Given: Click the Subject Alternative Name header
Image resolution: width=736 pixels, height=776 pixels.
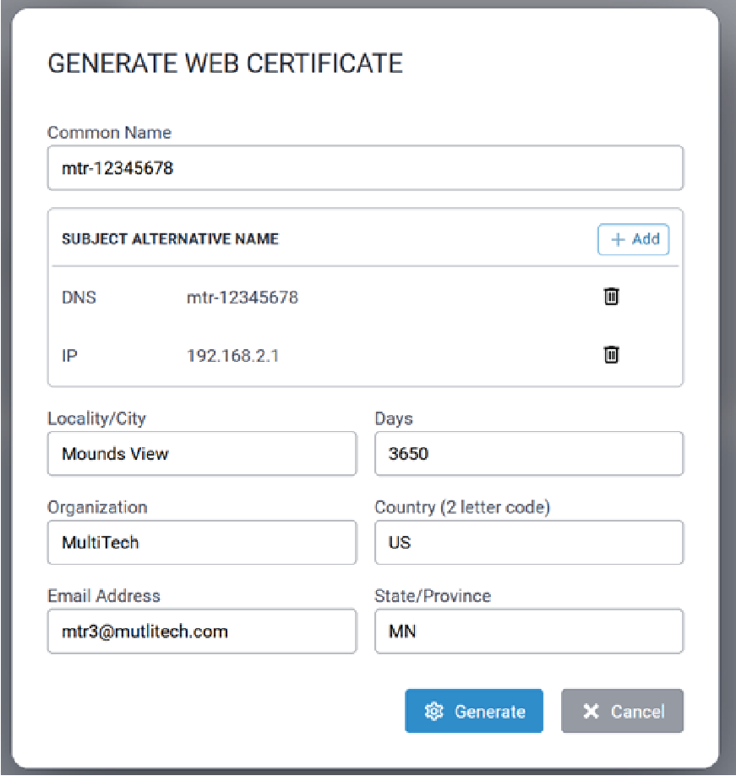Looking at the screenshot, I should click(x=170, y=239).
